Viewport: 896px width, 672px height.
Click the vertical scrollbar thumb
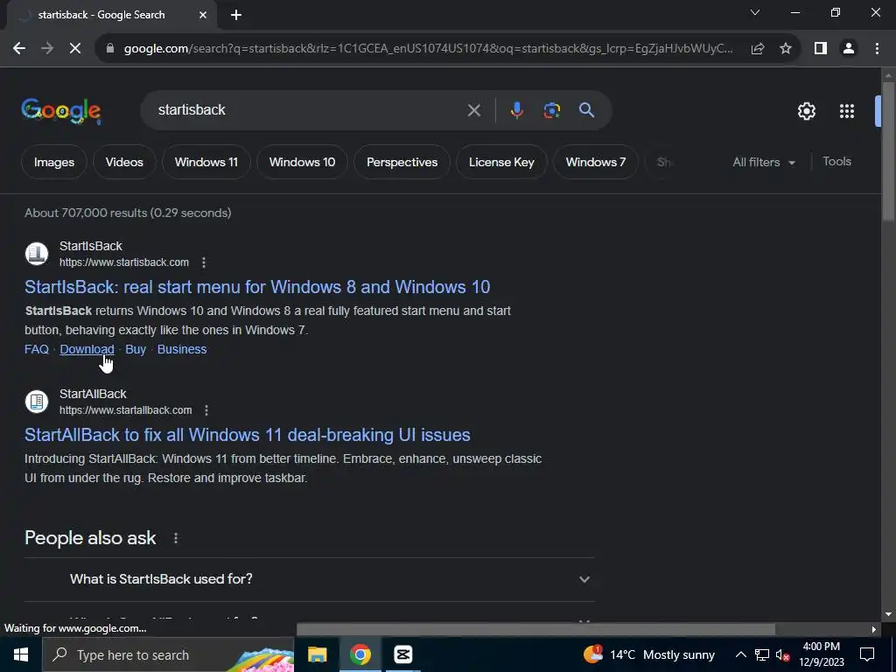pyautogui.click(x=888, y=151)
